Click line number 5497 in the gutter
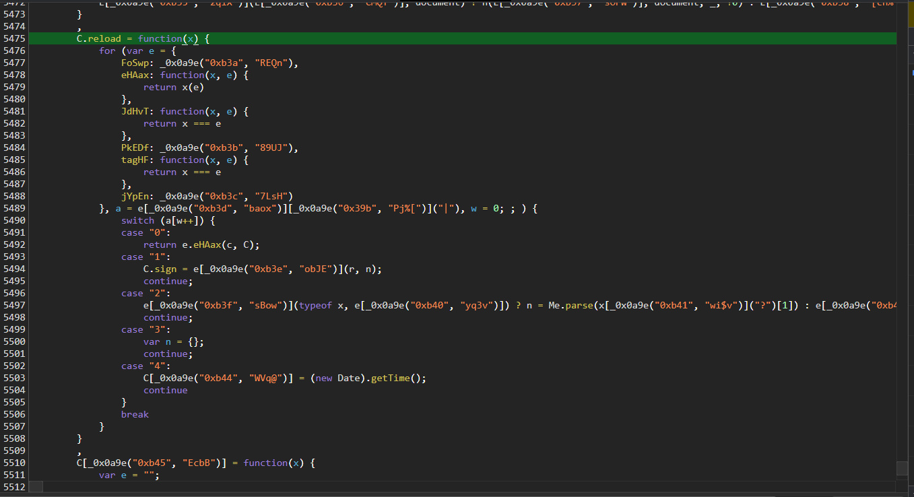This screenshot has width=914, height=497. [15, 305]
